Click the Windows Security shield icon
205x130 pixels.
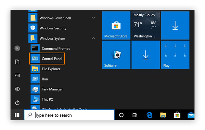[x=33, y=28]
